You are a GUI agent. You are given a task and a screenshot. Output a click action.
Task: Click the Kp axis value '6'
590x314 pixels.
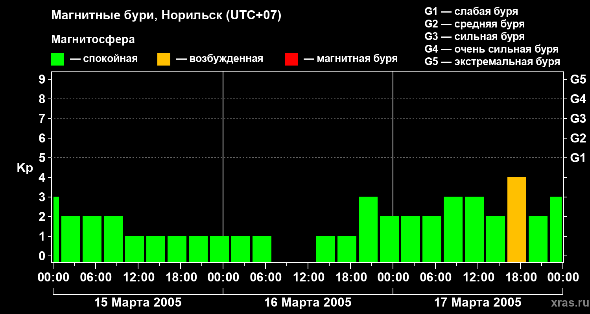(x=43, y=138)
